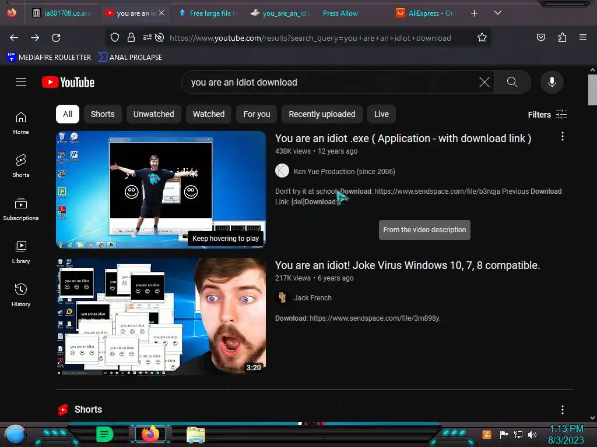Viewport: 597px width, 447px height.
Task: Open Ken Yue Production channel avatar
Action: point(282,171)
